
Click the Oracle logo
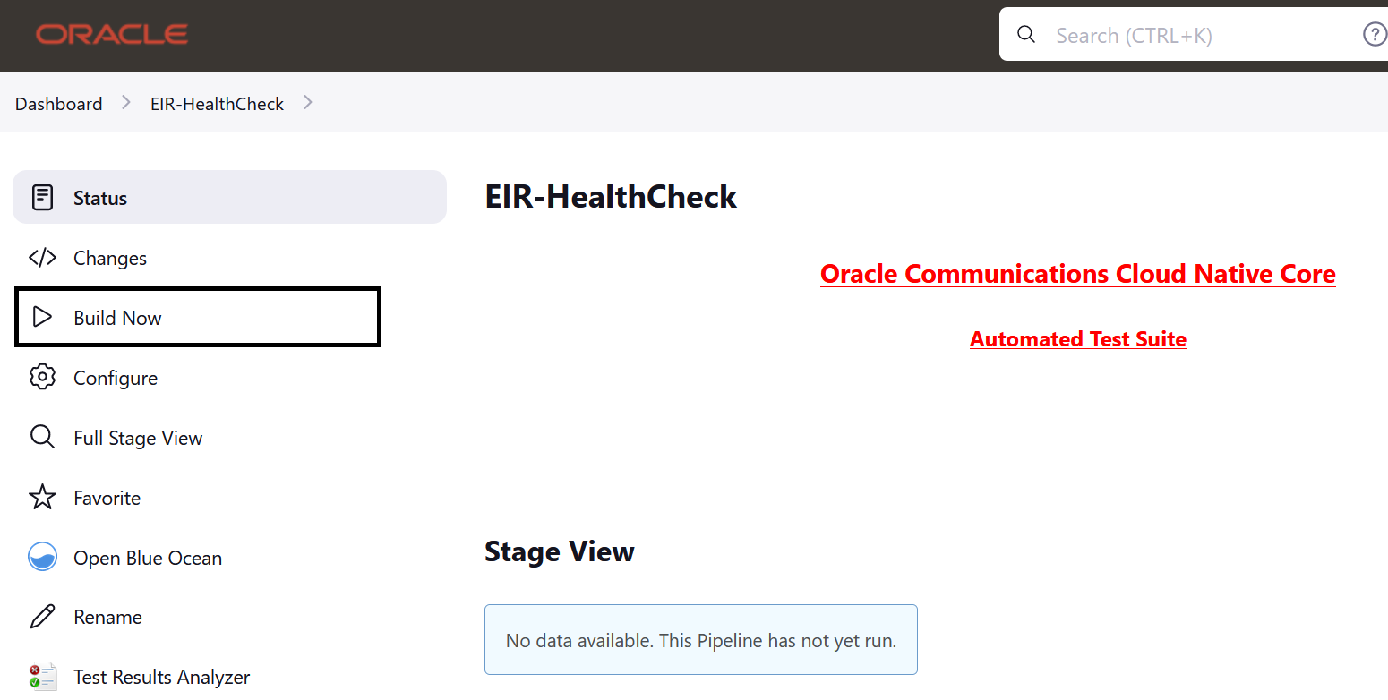[x=111, y=34]
